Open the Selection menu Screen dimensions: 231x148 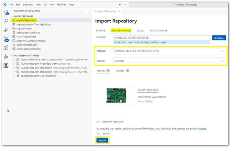28,5
